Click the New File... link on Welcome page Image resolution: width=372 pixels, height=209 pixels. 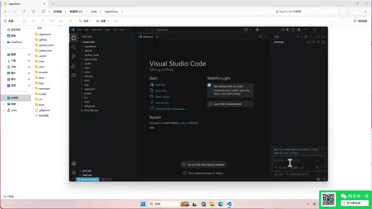pyautogui.click(x=160, y=85)
